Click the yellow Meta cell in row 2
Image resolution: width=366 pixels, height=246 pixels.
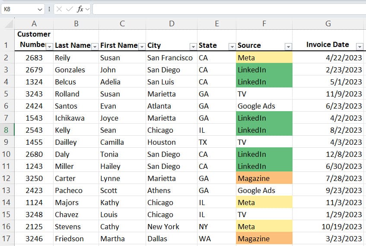264,57
